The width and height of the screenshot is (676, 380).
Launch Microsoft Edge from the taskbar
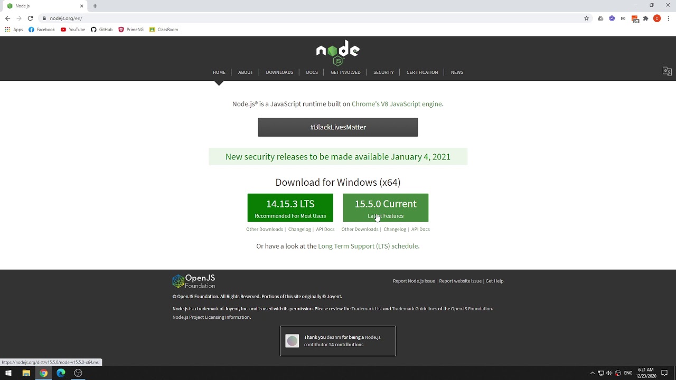pyautogui.click(x=61, y=373)
